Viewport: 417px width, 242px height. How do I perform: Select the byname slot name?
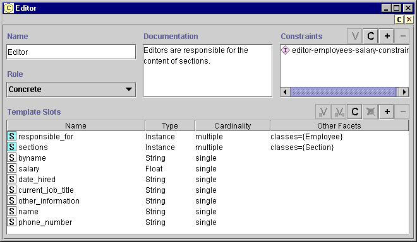(32, 158)
